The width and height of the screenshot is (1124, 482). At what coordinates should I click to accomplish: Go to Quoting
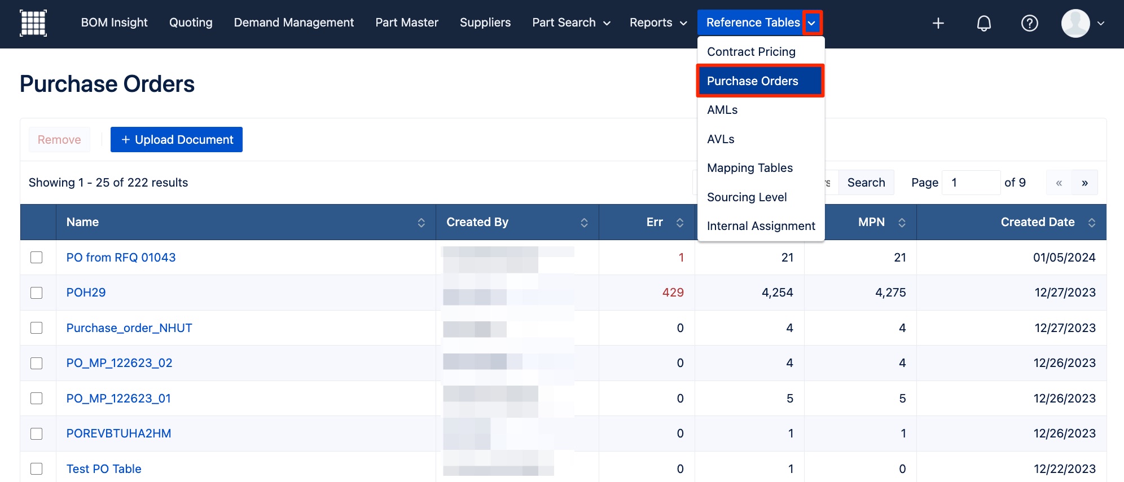click(x=191, y=23)
